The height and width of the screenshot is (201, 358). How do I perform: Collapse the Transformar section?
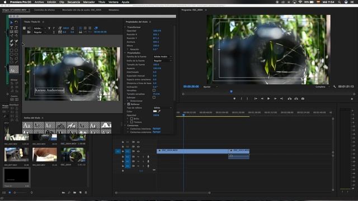125,27
